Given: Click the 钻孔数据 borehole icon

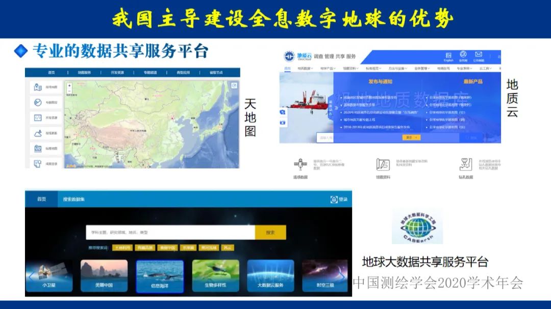Looking at the screenshot, I should (466, 164).
